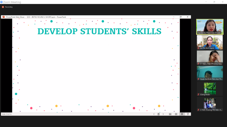Image resolution: width=227 pixels, height=127 pixels.
Task: Click Giang Doan's participant thumbnail
Action: click(x=210, y=89)
